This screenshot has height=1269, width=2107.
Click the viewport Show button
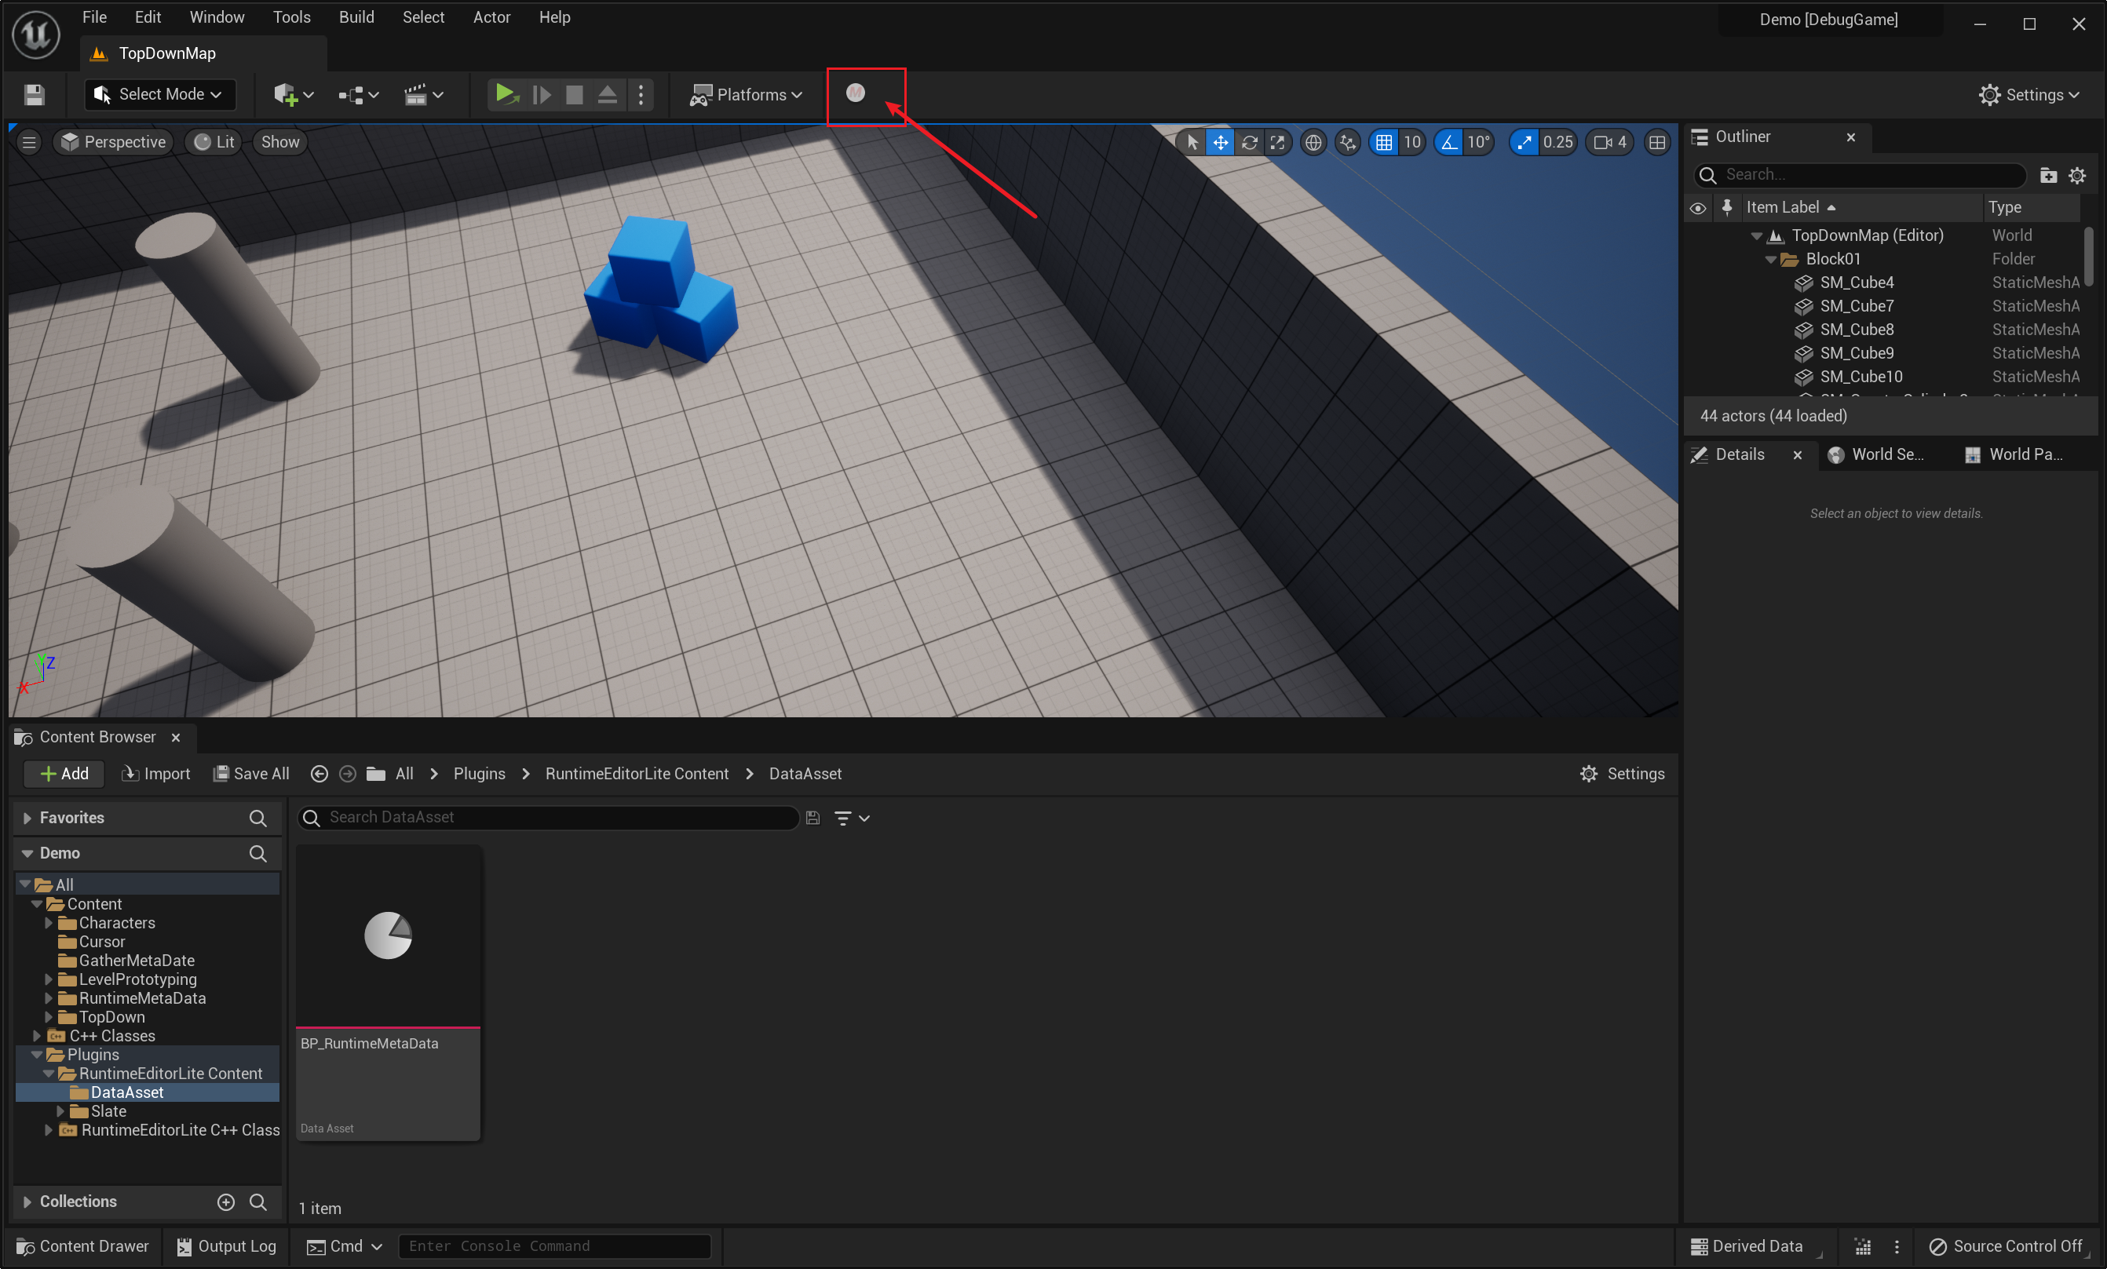tap(280, 142)
